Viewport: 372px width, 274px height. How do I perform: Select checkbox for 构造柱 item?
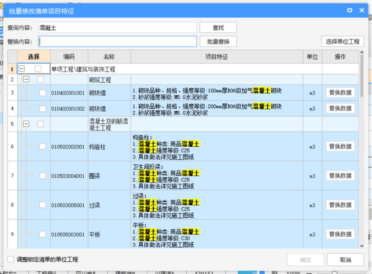point(42,147)
